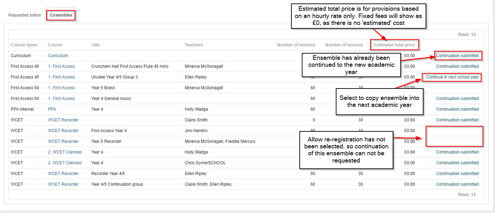This screenshot has height=213, width=495.
Task: Open WCET Recorder link for Year 5 Recorder
Action: (63, 141)
